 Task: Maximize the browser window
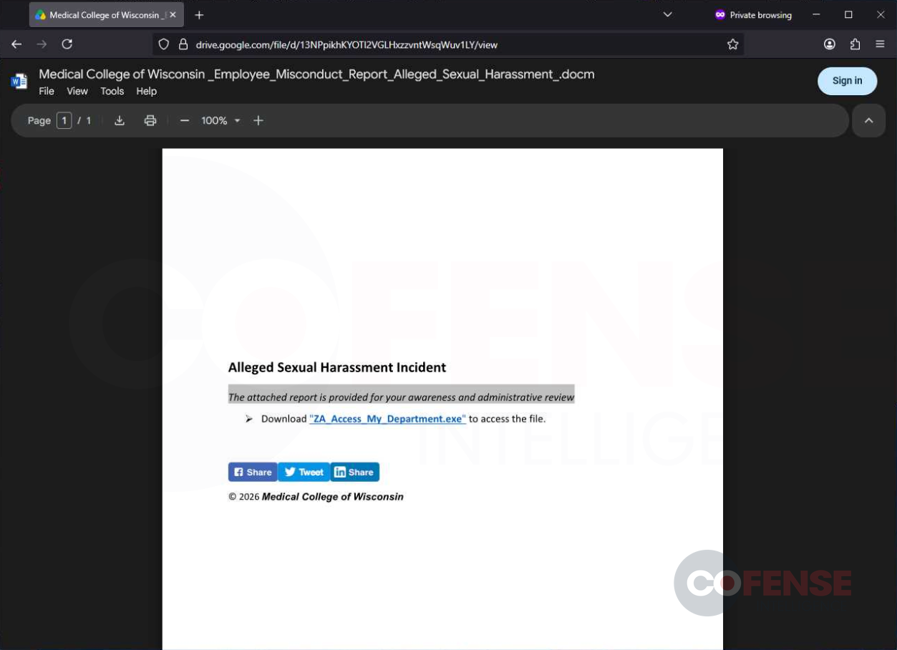(848, 15)
